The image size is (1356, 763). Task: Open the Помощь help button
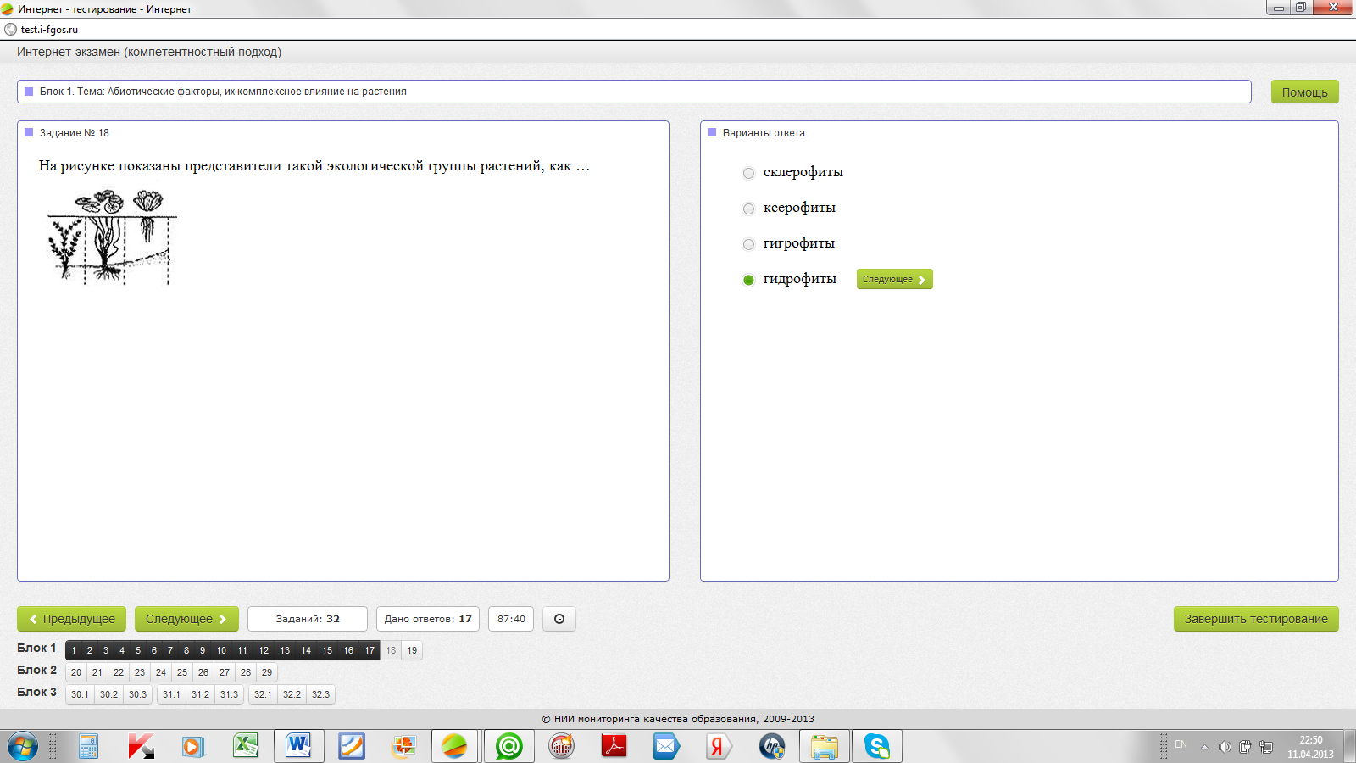tap(1304, 92)
